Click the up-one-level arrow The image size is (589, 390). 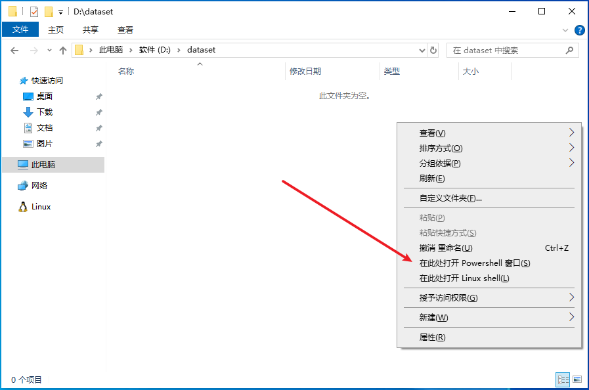(x=62, y=50)
